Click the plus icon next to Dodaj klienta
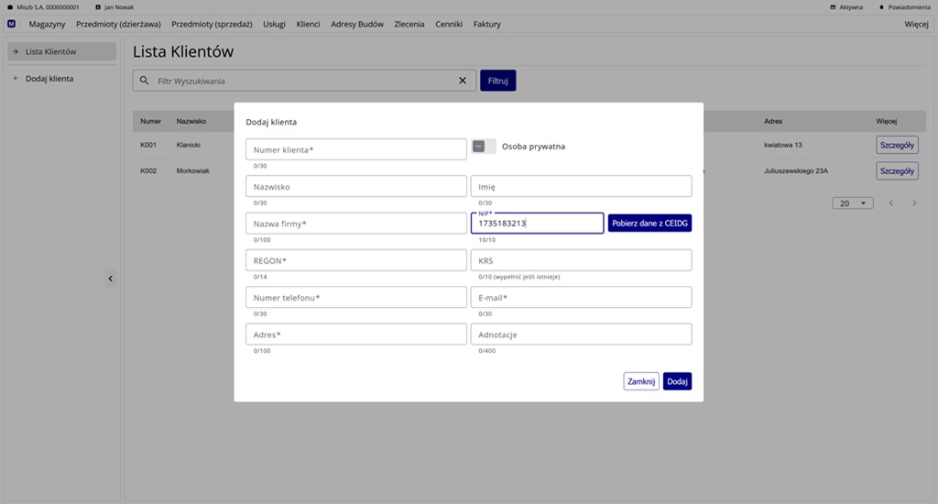The height and width of the screenshot is (504, 938). pos(15,79)
